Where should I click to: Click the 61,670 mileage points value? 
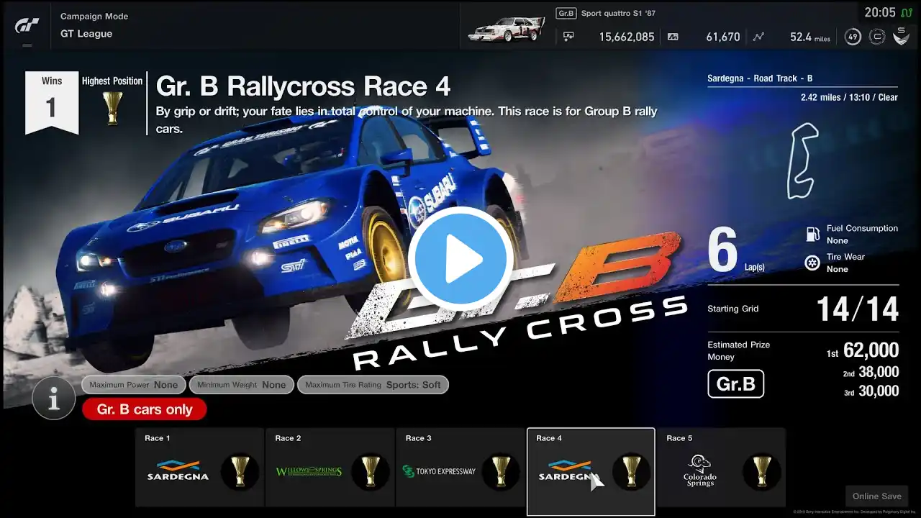[x=723, y=37]
